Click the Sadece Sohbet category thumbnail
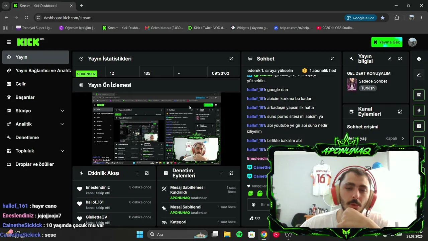428x241 pixels. click(x=352, y=85)
